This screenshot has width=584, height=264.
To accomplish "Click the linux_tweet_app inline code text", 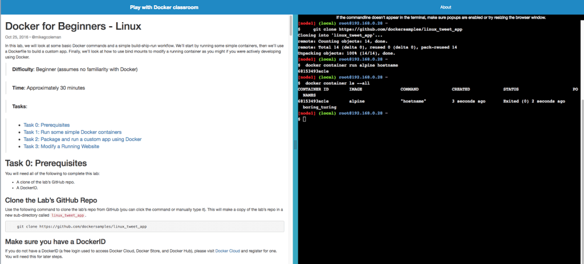I will (x=68, y=216).
